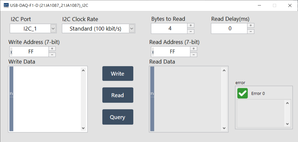Viewport: 298px width, 142px height.
Task: Increase the Read Delay(ms) value
Action: coord(251,26)
